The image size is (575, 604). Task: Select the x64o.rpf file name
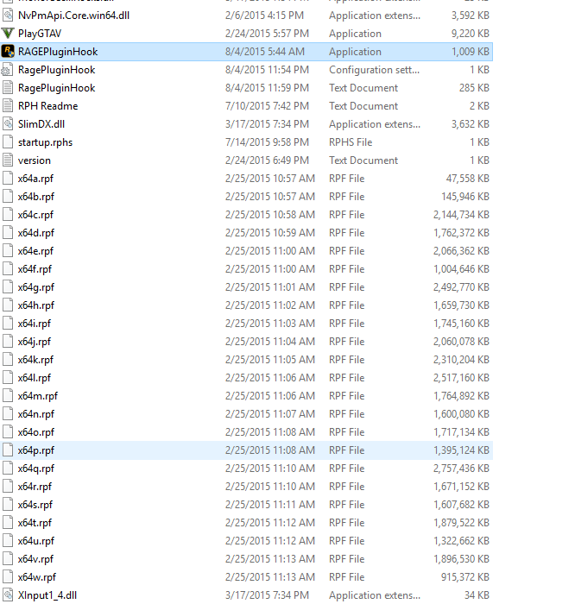(36, 432)
